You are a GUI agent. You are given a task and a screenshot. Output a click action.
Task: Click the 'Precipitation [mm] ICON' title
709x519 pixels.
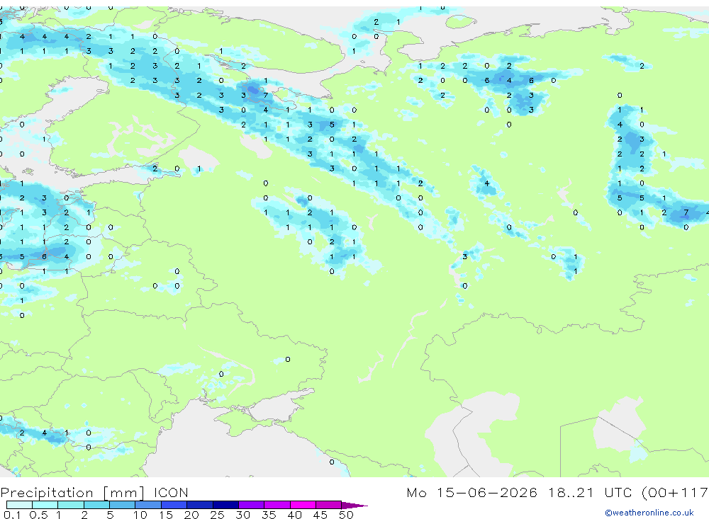tap(94, 492)
